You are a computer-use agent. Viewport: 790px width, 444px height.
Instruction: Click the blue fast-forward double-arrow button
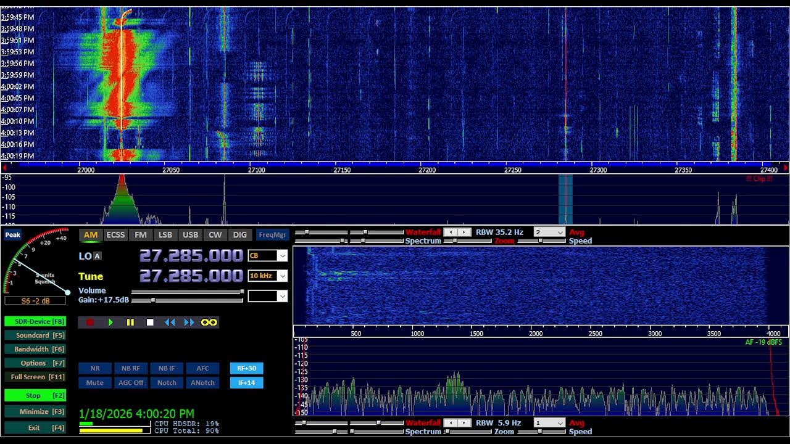[189, 322]
